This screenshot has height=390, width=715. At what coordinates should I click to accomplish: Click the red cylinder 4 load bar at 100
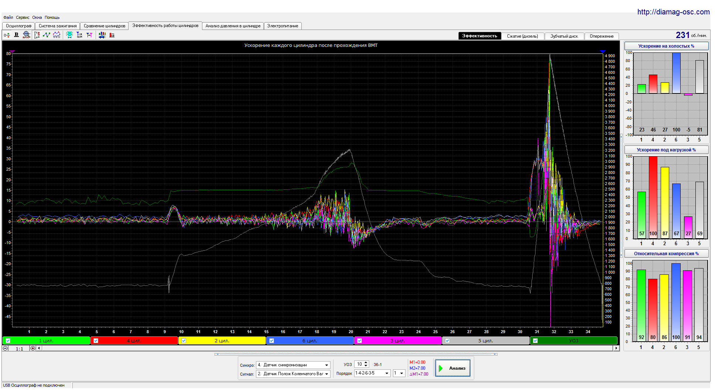click(x=653, y=197)
